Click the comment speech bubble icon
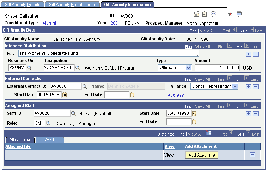Viewport: 267px width, 171px height. tap(213, 14)
